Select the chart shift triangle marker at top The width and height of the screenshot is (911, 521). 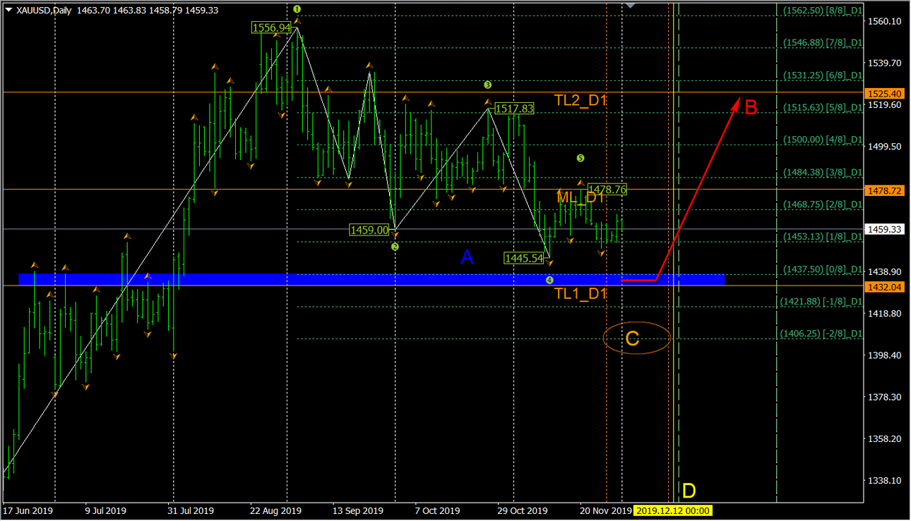click(630, 5)
